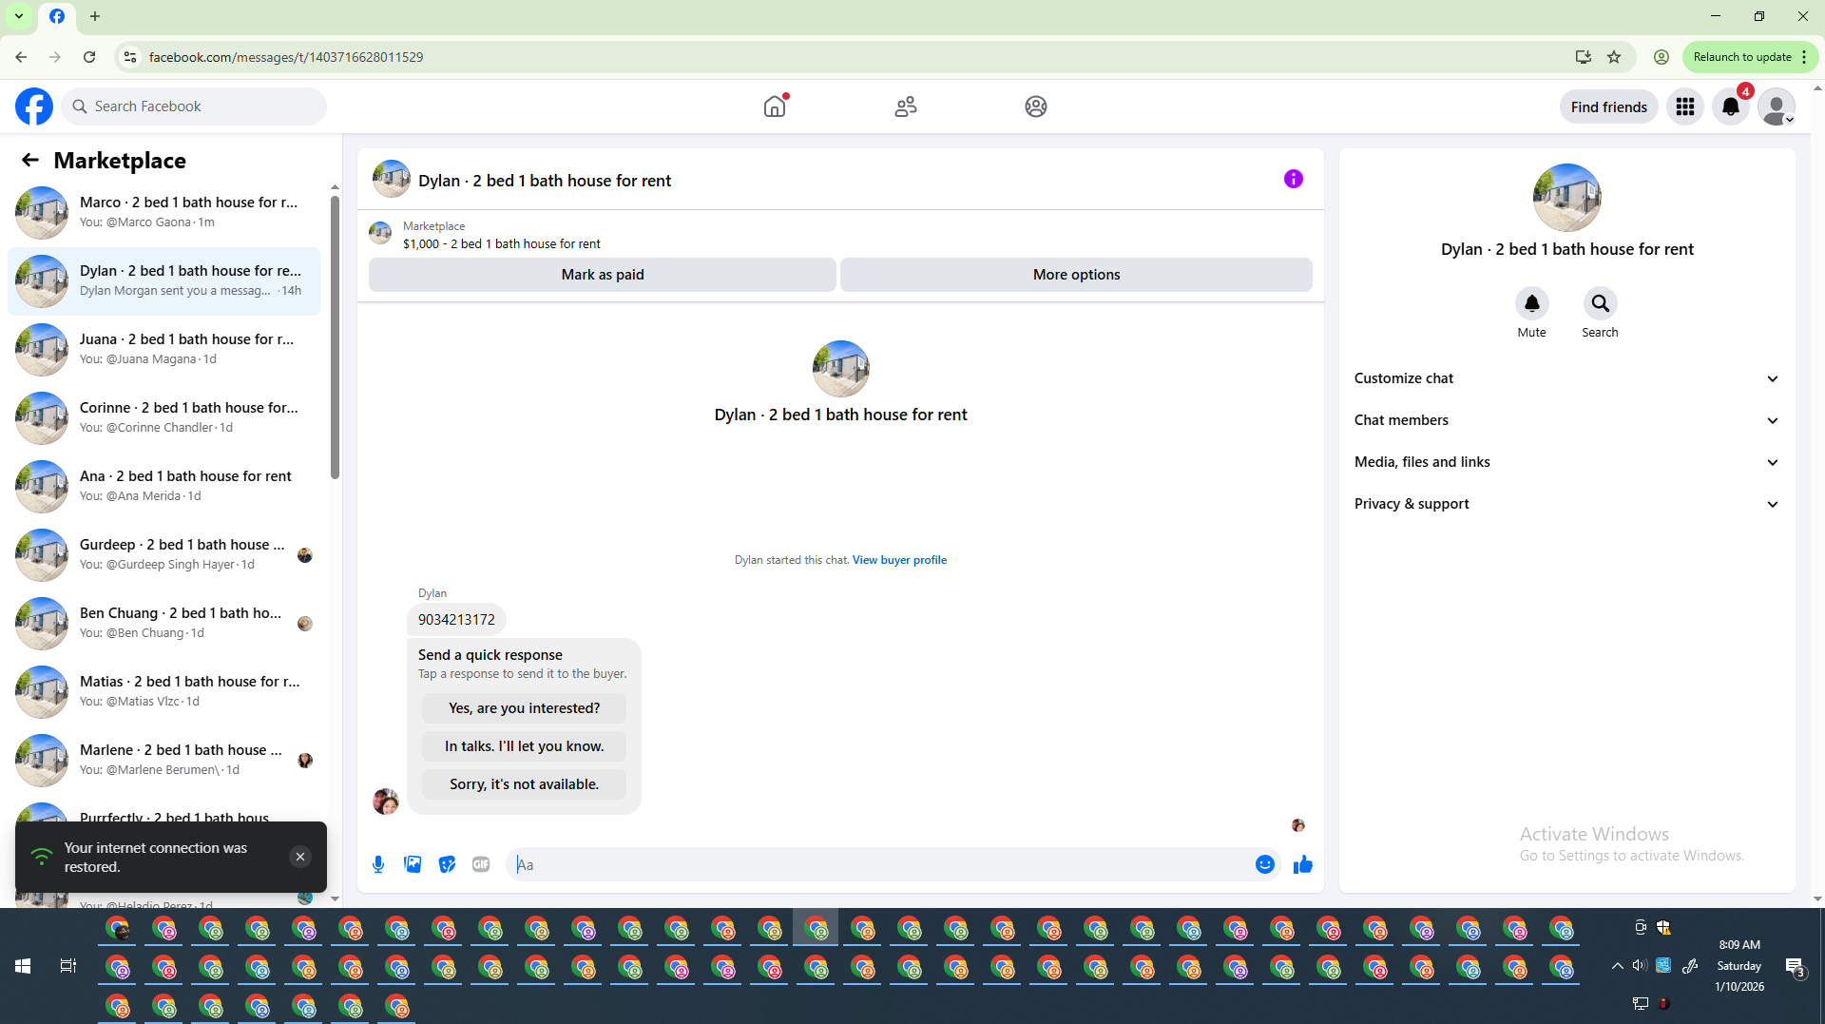
Task: Open conversation info purple icon
Action: click(1294, 179)
